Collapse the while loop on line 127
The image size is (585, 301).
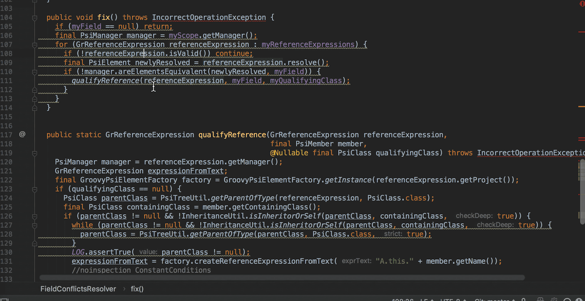(34, 225)
